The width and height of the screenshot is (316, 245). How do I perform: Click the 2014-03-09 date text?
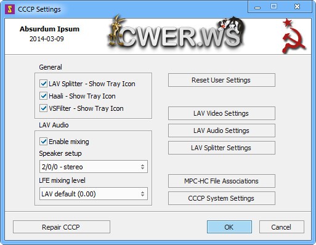pyautogui.click(x=47, y=39)
